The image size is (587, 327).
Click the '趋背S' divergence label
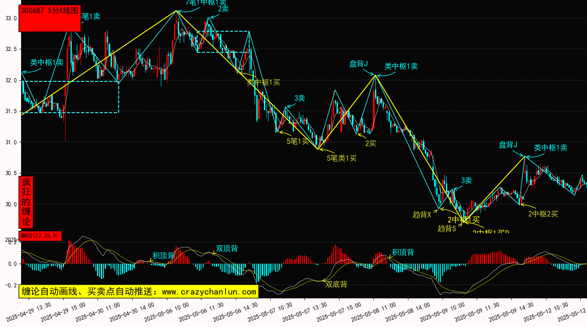pyautogui.click(x=447, y=229)
